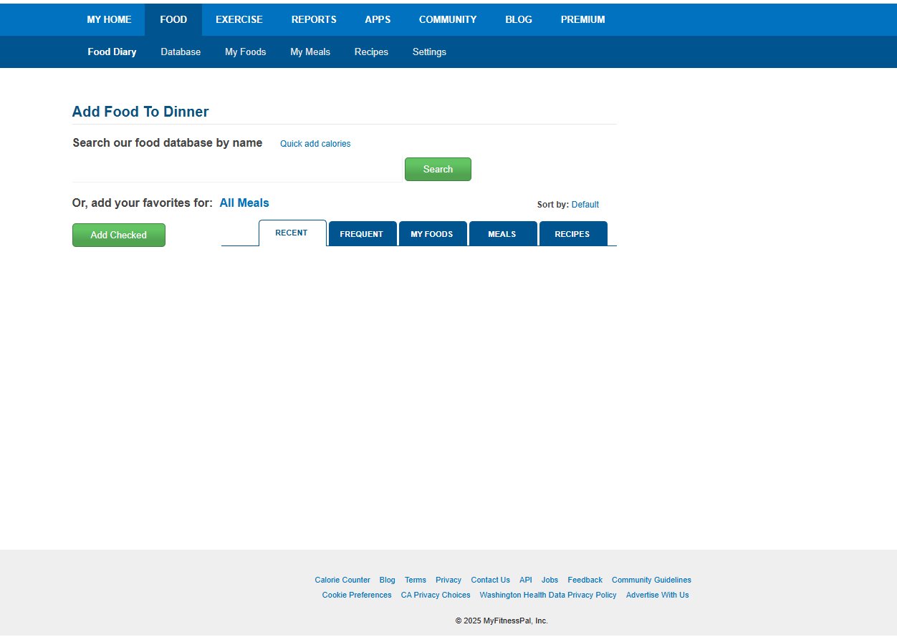Viewport: 897px width, 642px height.
Task: Go to the PREMIUM page
Action: pyautogui.click(x=583, y=19)
